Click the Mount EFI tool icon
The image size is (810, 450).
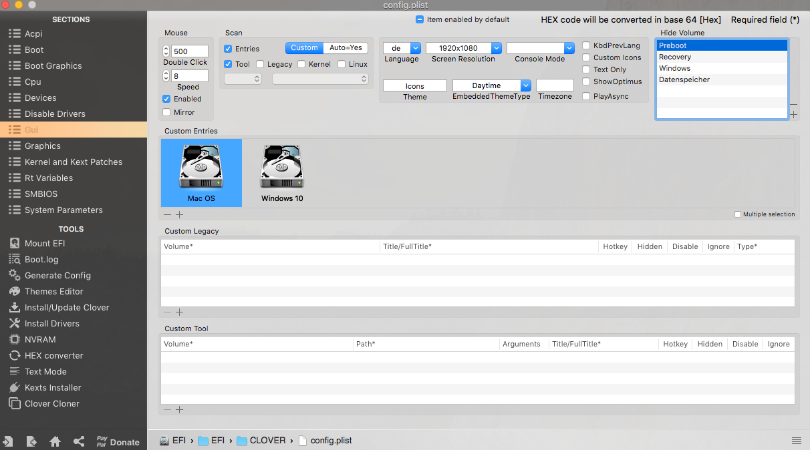pos(14,244)
